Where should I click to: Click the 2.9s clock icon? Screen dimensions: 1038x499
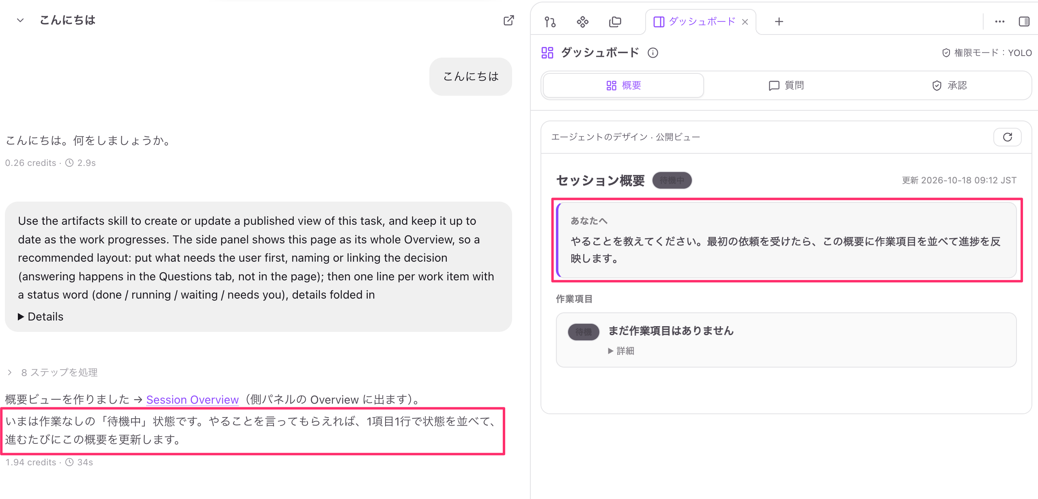[x=69, y=163]
